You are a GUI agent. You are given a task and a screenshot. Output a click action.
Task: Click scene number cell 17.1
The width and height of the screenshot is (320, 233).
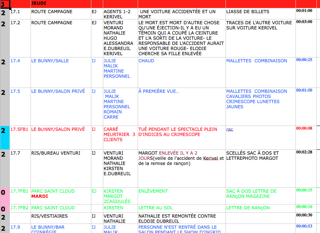click(20, 14)
